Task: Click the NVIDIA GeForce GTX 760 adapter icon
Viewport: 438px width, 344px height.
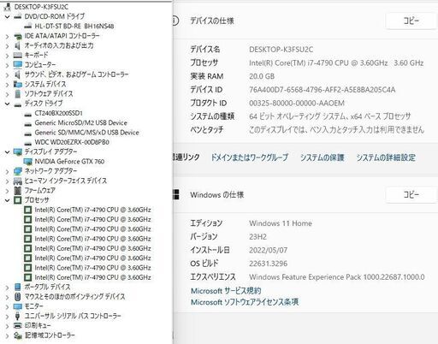Action: (x=28, y=162)
